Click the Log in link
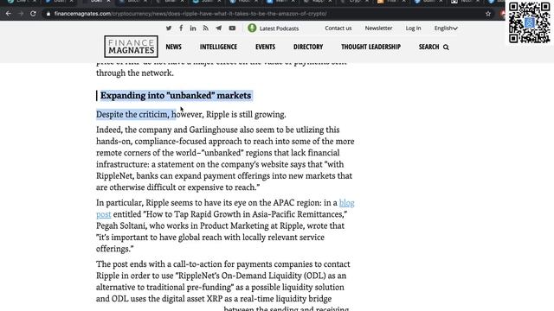 pos(413,29)
